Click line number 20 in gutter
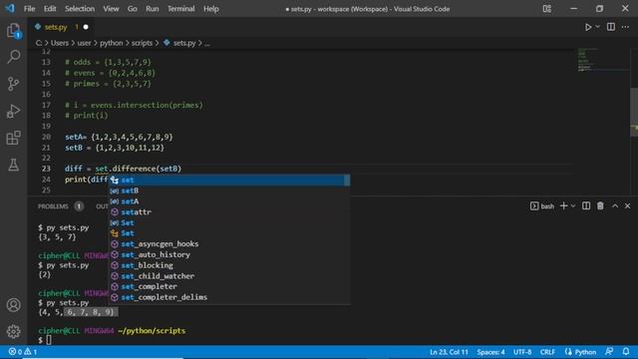Image resolution: width=638 pixels, height=359 pixels. (46, 138)
